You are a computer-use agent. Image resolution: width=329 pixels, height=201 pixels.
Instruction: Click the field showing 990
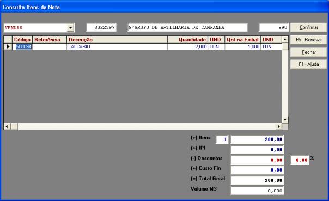[274, 27]
